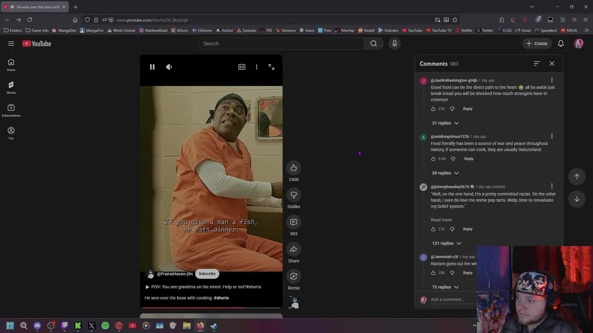593x333 pixels.
Task: Dislike asidionprimus1226's comment
Action: coord(453,159)
